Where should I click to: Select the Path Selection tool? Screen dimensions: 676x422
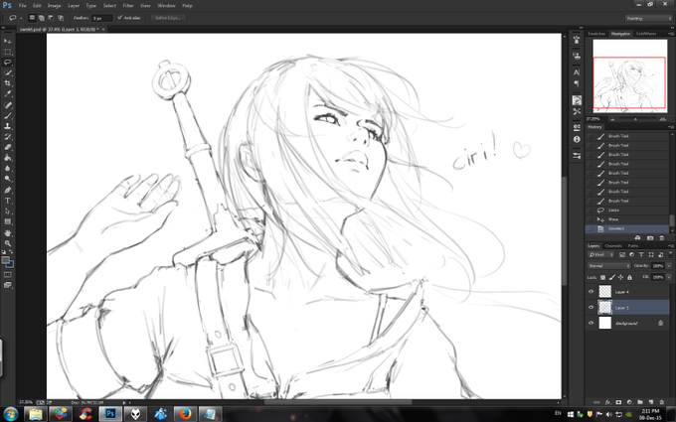[x=7, y=211]
